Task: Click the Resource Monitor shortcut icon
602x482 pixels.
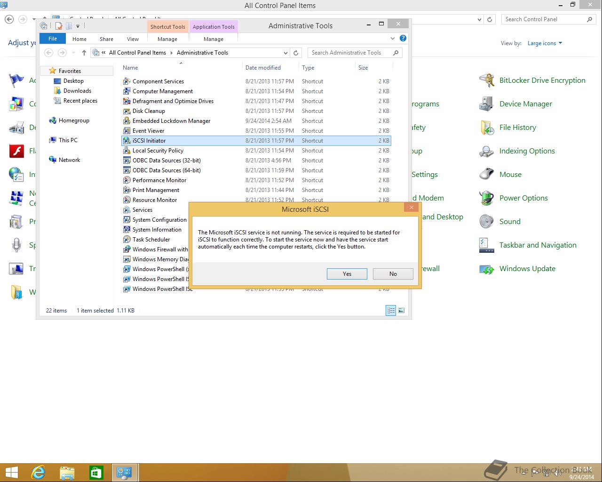Action: click(x=127, y=200)
